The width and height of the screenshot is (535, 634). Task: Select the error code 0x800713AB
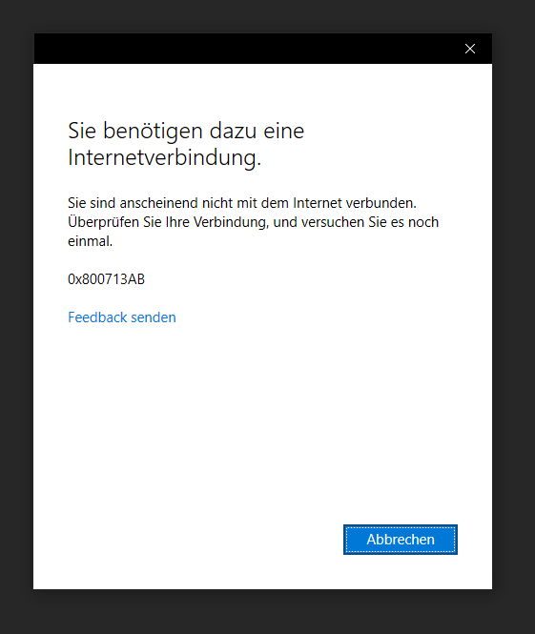(x=106, y=279)
